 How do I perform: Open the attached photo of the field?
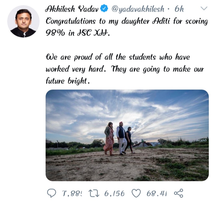click(127, 135)
